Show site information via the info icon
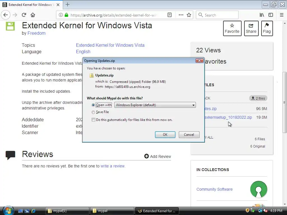This screenshot has height=215, width=287. click(61, 15)
